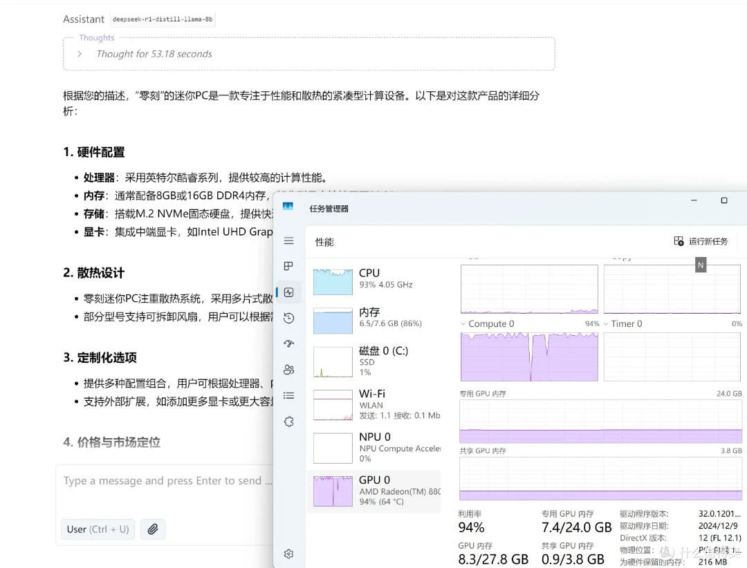Maximize the Task Manager window
The width and height of the screenshot is (747, 568).
tap(724, 200)
